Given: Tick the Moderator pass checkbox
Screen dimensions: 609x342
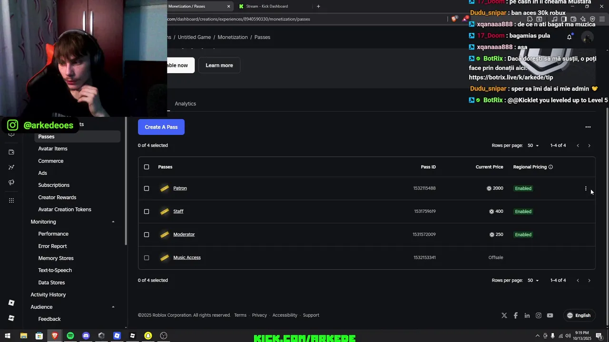Looking at the screenshot, I should tap(147, 235).
